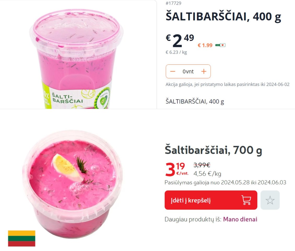Click the €2.49 regular price

tap(180, 41)
